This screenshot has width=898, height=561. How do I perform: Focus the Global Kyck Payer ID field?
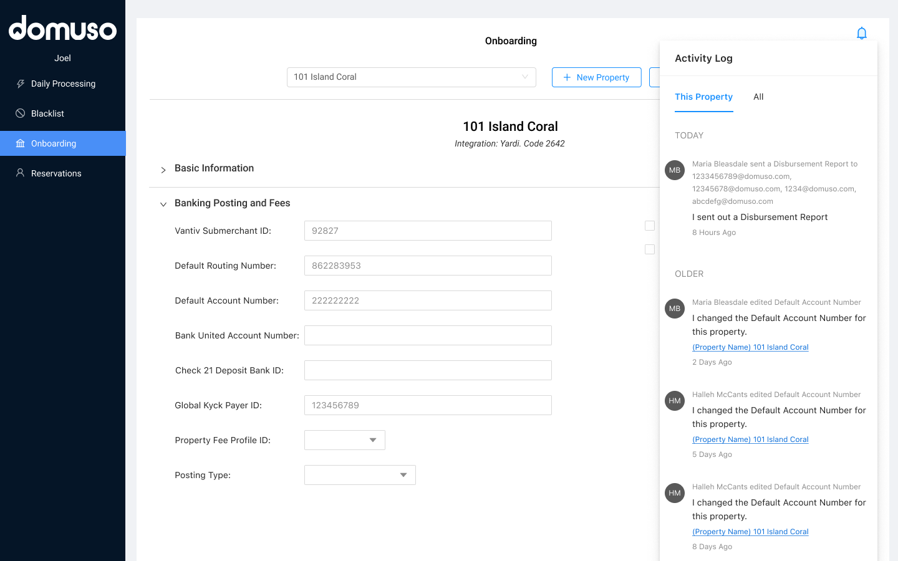[x=428, y=405]
